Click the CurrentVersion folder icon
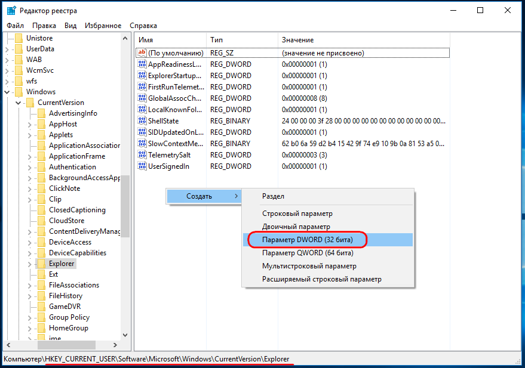This screenshot has width=525, height=368. pyautogui.click(x=30, y=103)
